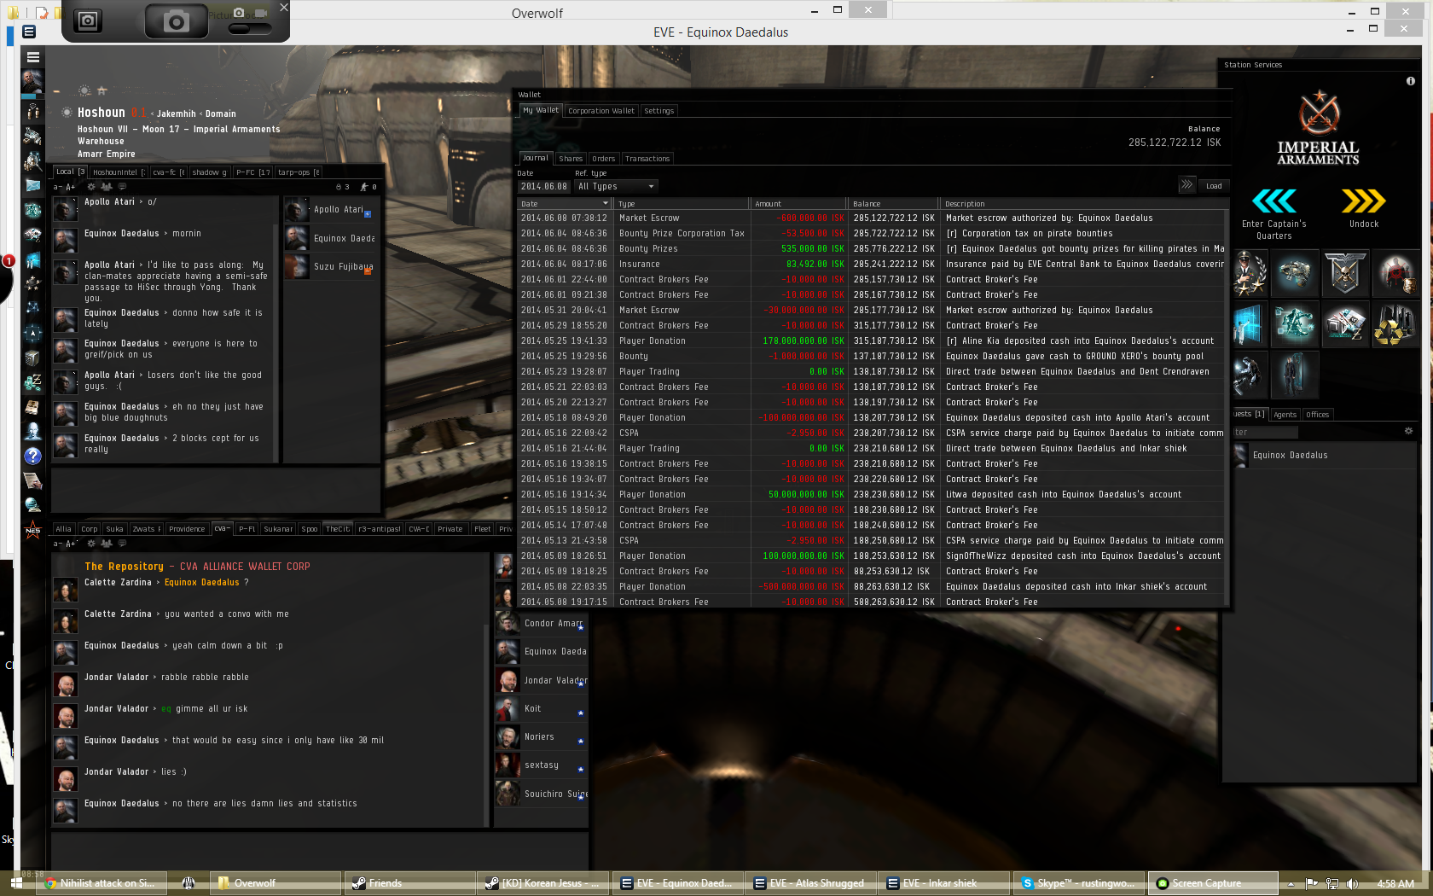1433x896 pixels.
Task: Open Skype from the Windows taskbar
Action: click(x=1078, y=883)
